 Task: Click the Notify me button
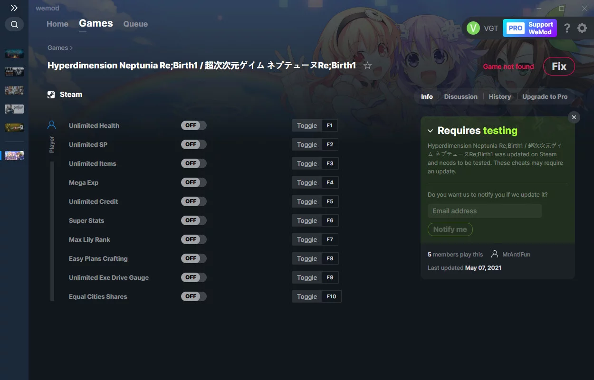[x=450, y=229]
